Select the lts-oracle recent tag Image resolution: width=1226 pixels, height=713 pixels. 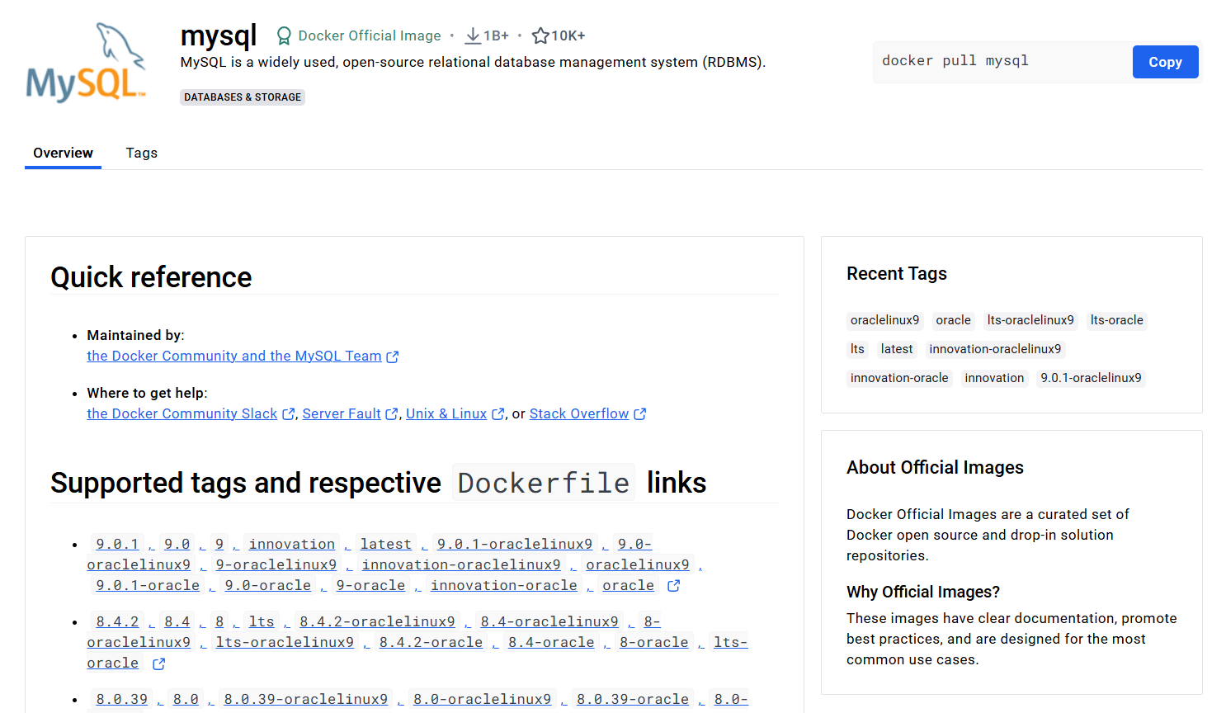click(1116, 320)
